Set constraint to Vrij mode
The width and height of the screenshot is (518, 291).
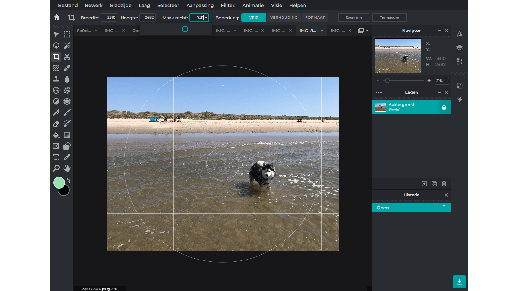click(x=253, y=18)
